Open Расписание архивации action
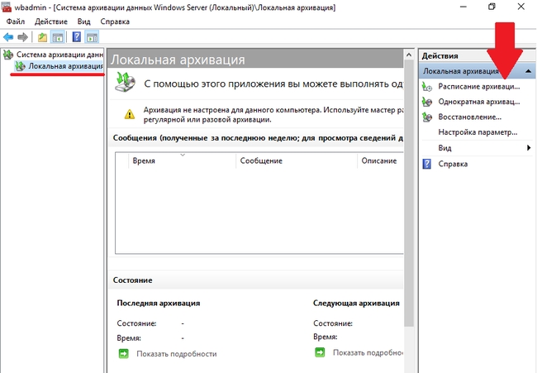537x373 pixels. (x=479, y=87)
